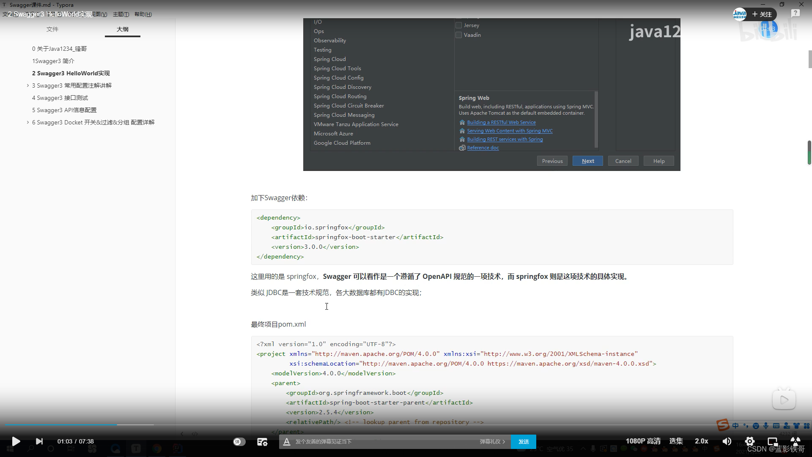Open 帮助(H) menu in Typora
812x457 pixels.
pyautogui.click(x=143, y=14)
